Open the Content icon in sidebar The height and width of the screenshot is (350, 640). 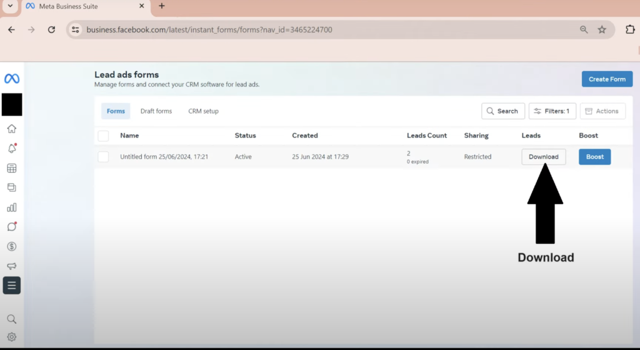coord(12,188)
